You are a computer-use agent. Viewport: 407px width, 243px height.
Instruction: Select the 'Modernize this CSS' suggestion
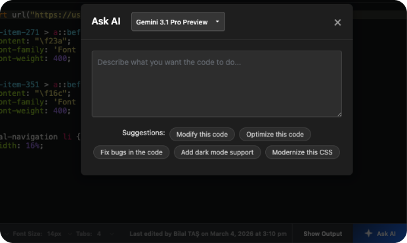pyautogui.click(x=302, y=152)
